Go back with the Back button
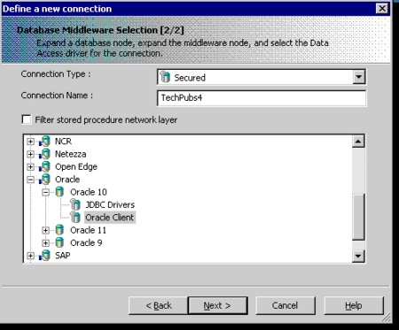Viewport: 399px width, 330px height. click(159, 305)
